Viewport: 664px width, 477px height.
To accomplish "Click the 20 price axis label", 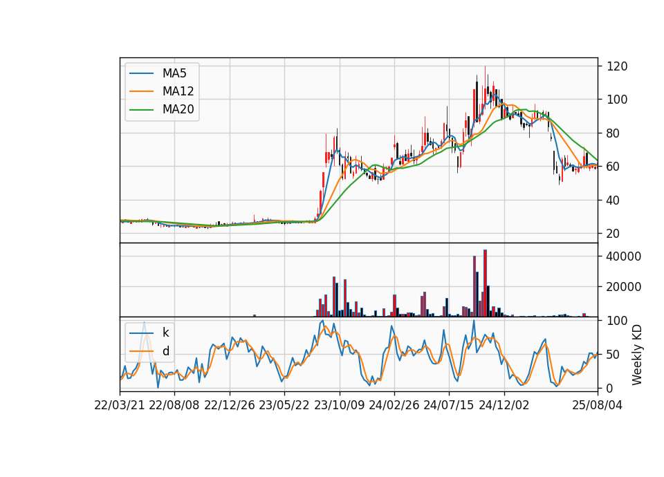I will 613,234.
